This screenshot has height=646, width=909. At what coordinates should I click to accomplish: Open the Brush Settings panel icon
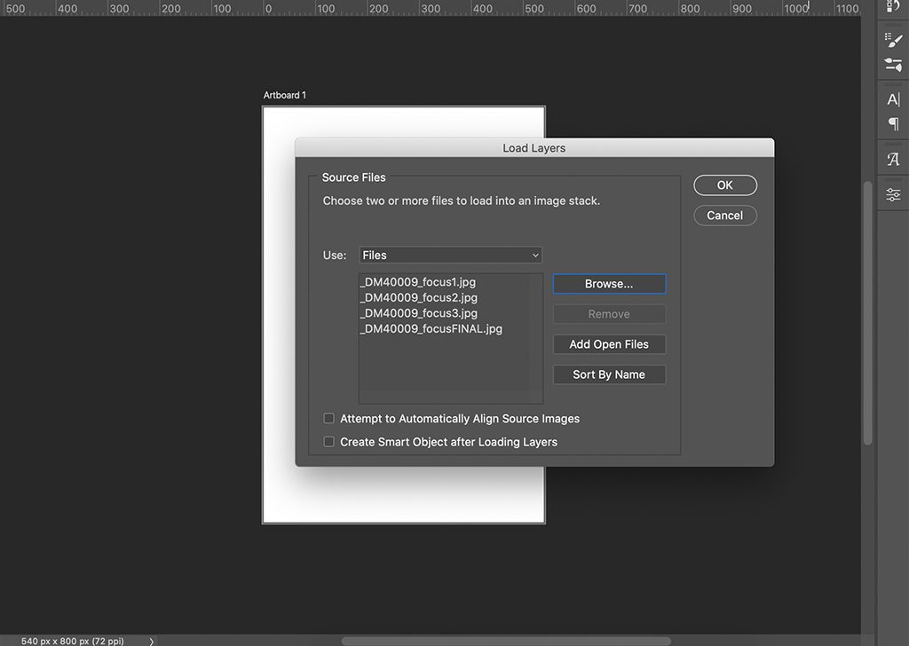pos(893,65)
